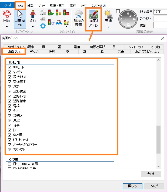
Task: Open the 解析 ribbon tab
Action: [x=73, y=6]
